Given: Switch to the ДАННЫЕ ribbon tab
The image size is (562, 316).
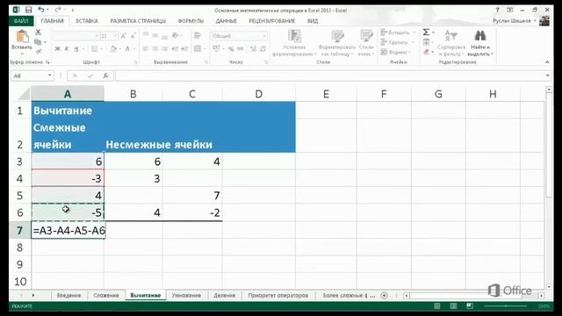Looking at the screenshot, I should (226, 21).
